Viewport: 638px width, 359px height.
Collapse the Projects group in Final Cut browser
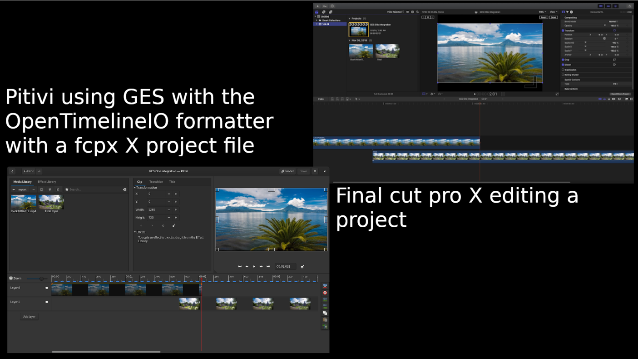pos(349,19)
